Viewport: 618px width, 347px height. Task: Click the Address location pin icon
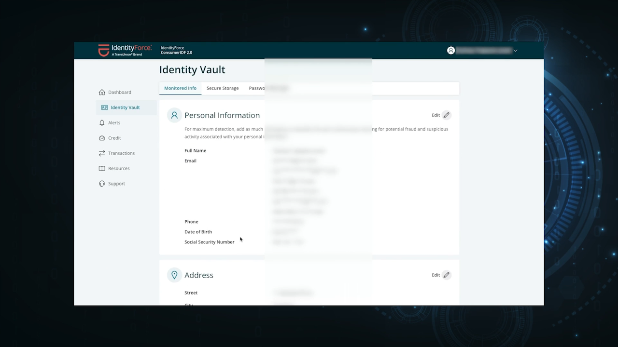pos(174,275)
